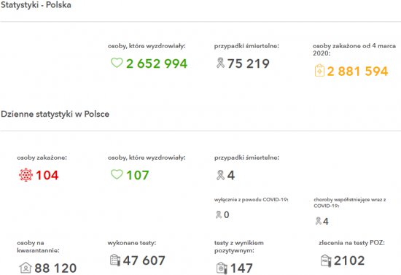401x275 pixels.
Task: Click the POZ icon beside 2102
Action: [x=326, y=260]
